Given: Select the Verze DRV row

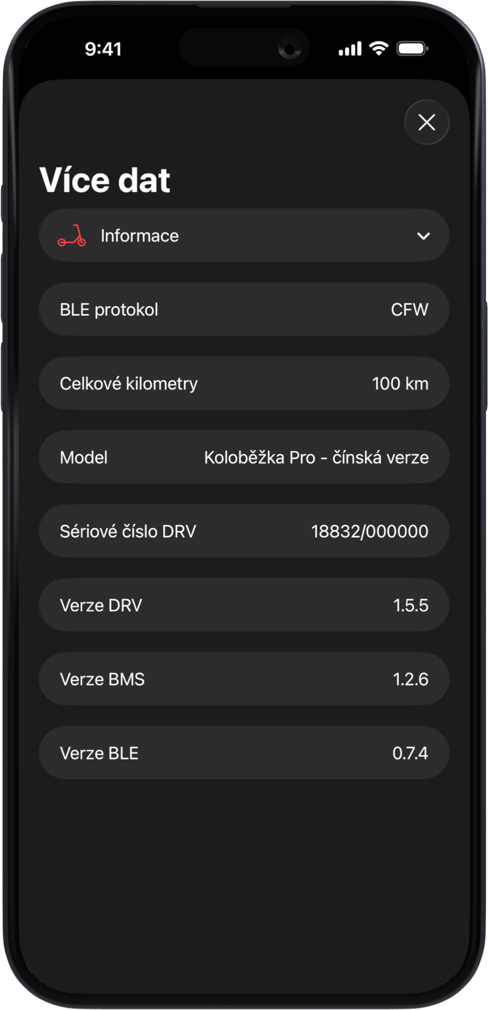Looking at the screenshot, I should point(244,605).
